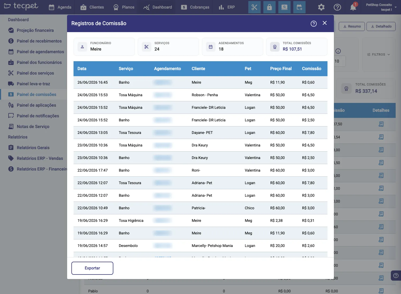Image resolution: width=401 pixels, height=294 pixels.
Task: Click the info icon behind the dialog
Action: coord(338,51)
